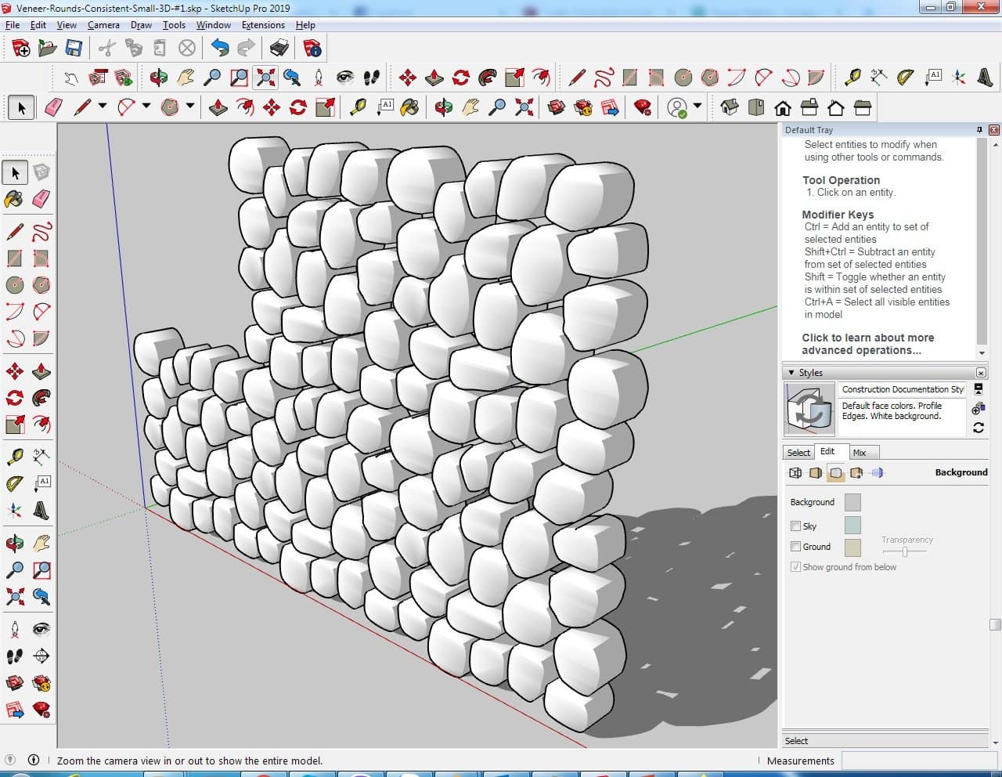Open the Pencil tool dropdown arrow
The height and width of the screenshot is (777, 1002).
tap(102, 107)
